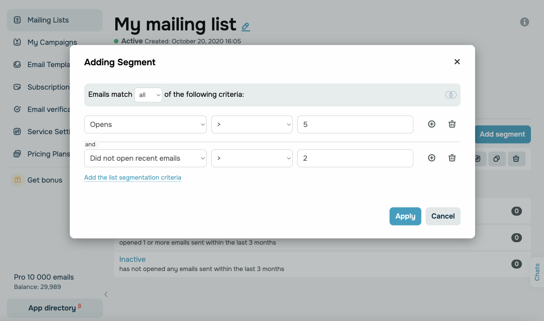Delete the Opens criteria row

(452, 124)
